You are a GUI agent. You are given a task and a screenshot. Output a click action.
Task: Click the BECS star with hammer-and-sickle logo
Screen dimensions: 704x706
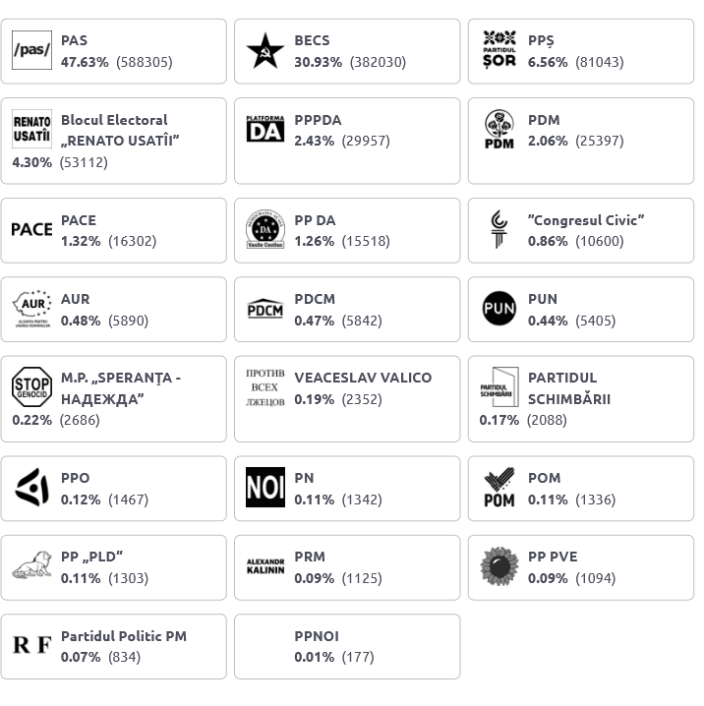tap(265, 50)
